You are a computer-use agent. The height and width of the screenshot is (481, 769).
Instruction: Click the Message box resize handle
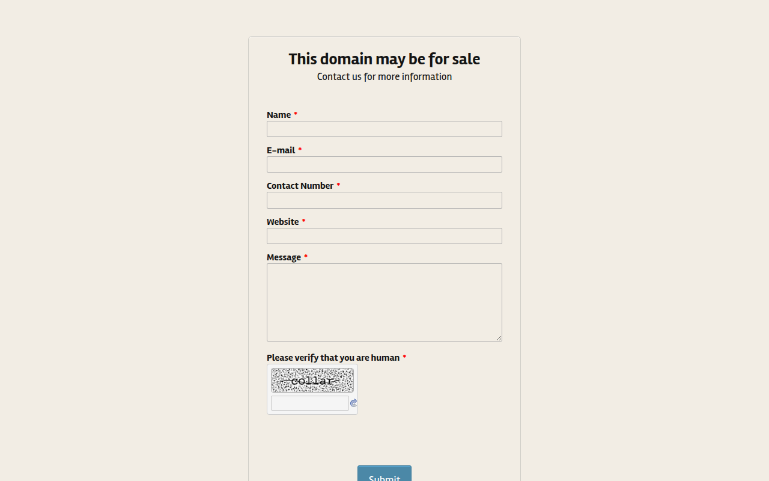pos(499,338)
